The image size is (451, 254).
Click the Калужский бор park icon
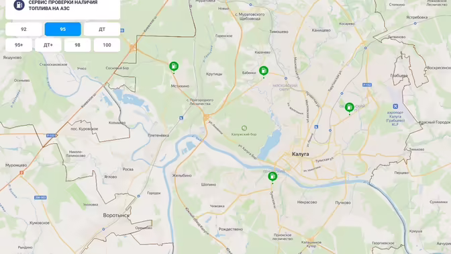point(244,128)
